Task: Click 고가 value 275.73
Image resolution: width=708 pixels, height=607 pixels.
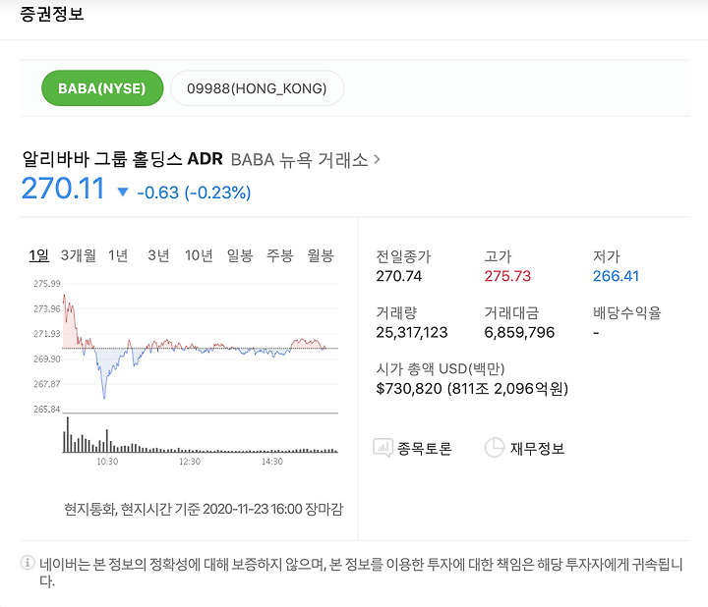Action: click(507, 276)
